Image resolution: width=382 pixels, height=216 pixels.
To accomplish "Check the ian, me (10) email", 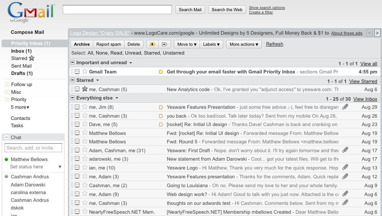I will click(77, 167).
